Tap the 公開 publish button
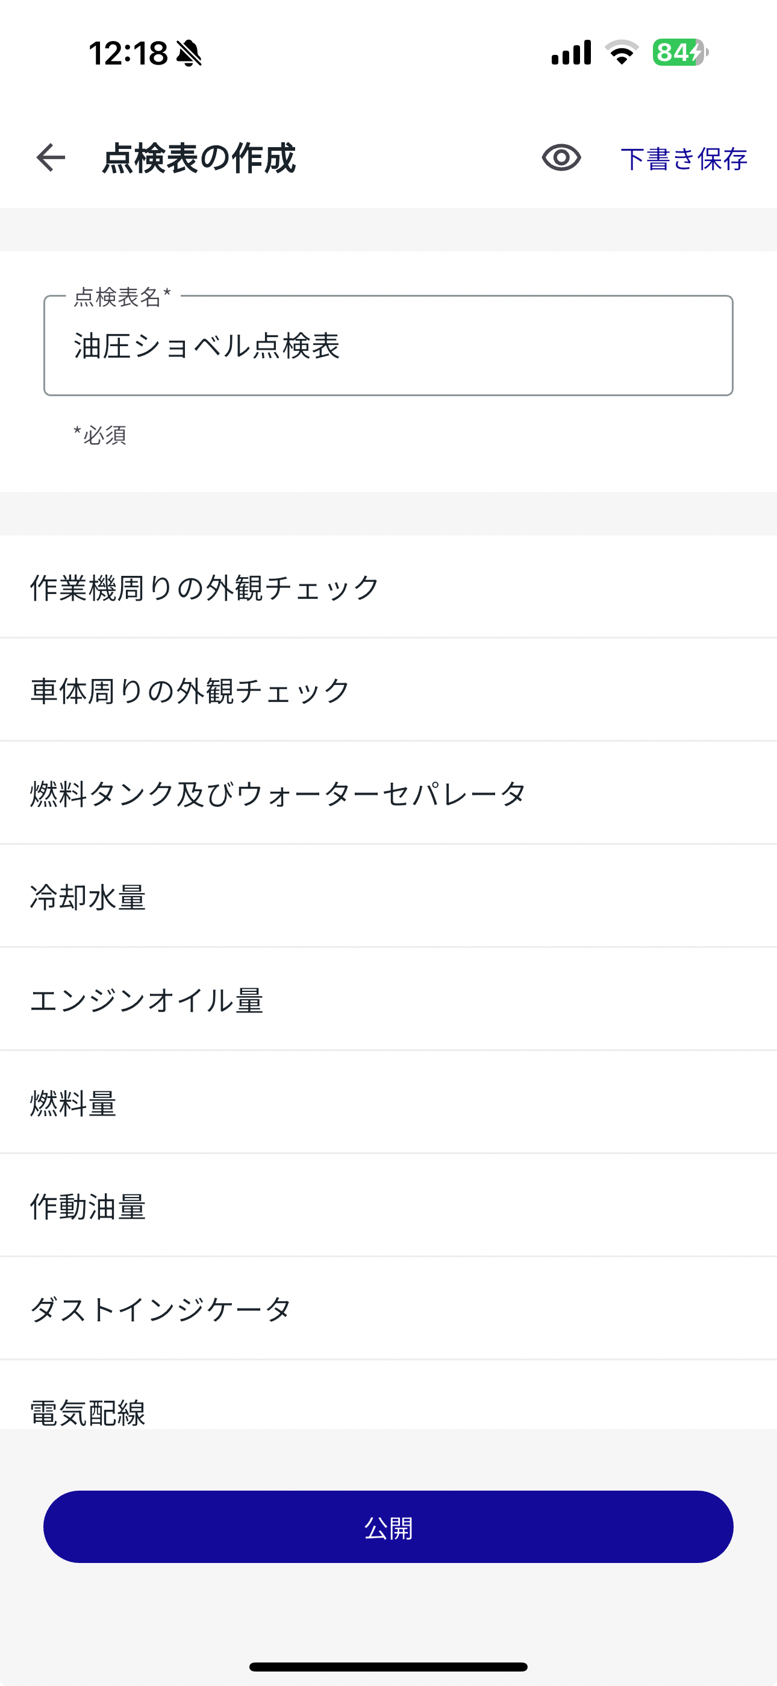Image resolution: width=777 pixels, height=1686 pixels. 388,1527
